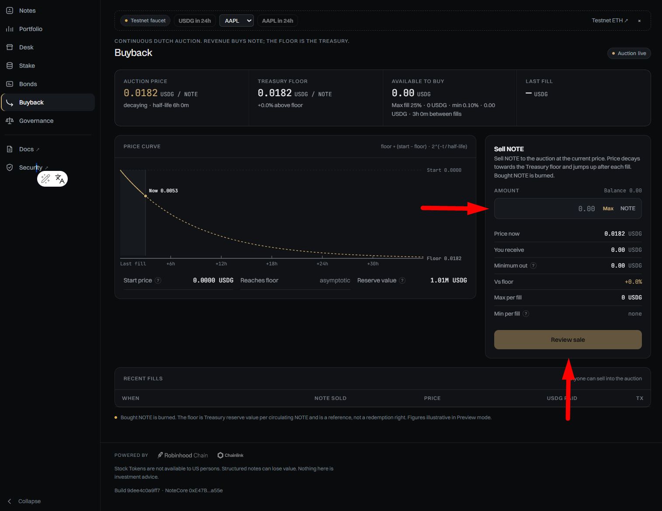Show the Minimum out help icon
Screen dimensions: 662x511
pyautogui.click(x=533, y=265)
